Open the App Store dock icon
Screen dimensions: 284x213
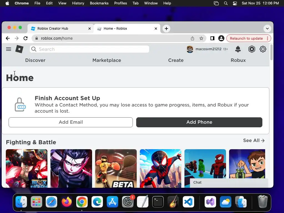click(112, 202)
